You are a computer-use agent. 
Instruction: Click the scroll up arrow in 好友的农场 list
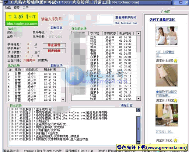pyautogui.click(x=139, y=33)
